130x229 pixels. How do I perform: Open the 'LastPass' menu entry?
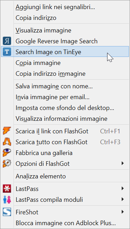(x=65, y=189)
